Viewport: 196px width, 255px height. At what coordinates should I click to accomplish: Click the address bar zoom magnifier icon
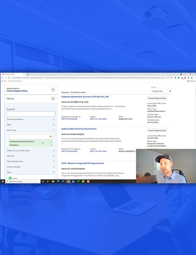(x=168, y=78)
